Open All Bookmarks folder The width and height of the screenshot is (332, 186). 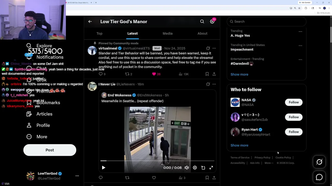(323, 13)
